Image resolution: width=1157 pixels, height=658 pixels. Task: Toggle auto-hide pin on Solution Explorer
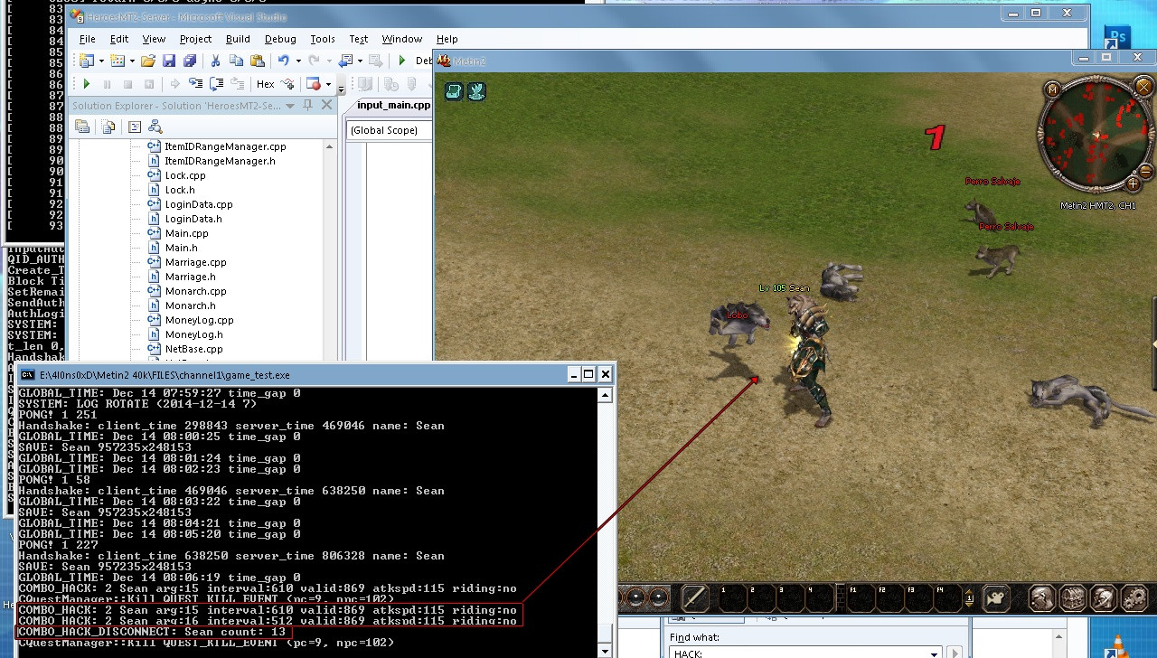click(307, 106)
